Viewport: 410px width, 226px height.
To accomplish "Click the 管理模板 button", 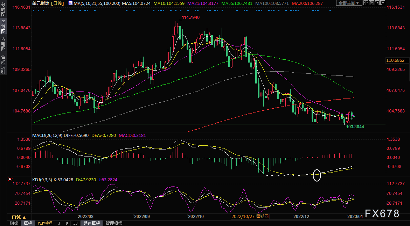I will pos(114,223).
